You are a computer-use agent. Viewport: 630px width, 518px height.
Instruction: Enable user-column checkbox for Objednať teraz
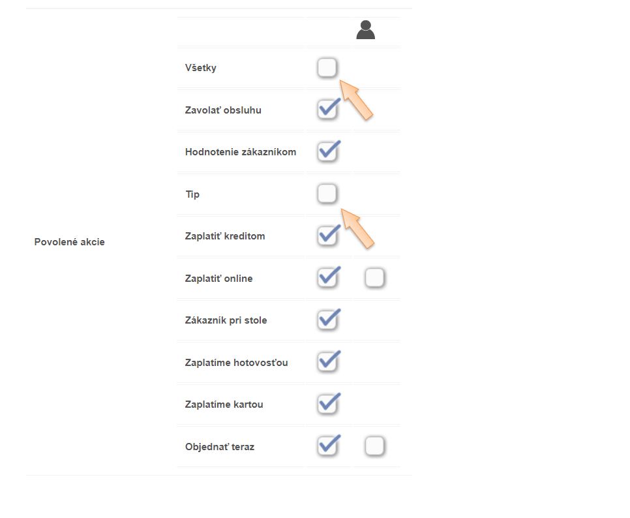click(374, 447)
